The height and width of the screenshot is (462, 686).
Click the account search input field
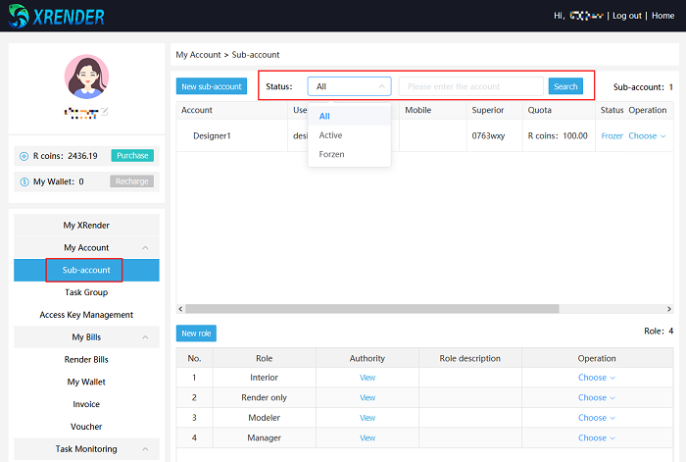pyautogui.click(x=470, y=86)
